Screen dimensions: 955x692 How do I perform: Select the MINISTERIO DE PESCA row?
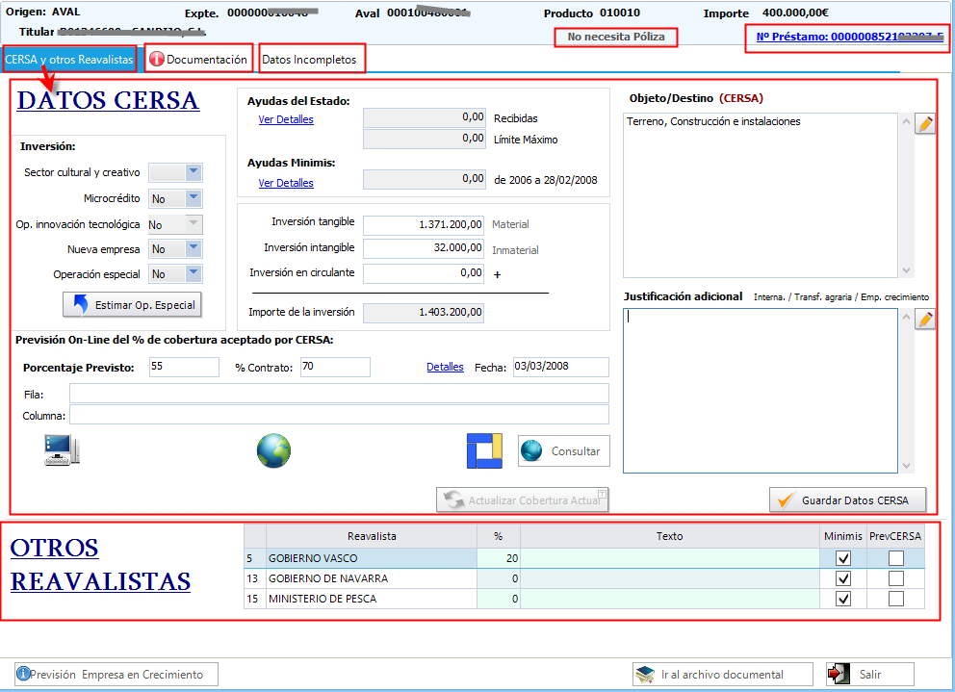pyautogui.click(x=584, y=599)
